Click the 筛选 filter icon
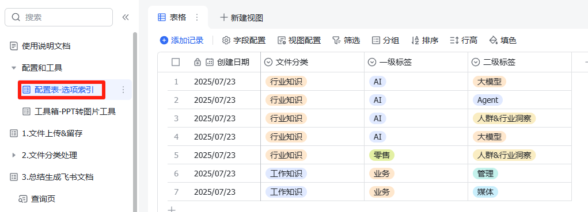This screenshot has height=212, width=588. pyautogui.click(x=336, y=40)
